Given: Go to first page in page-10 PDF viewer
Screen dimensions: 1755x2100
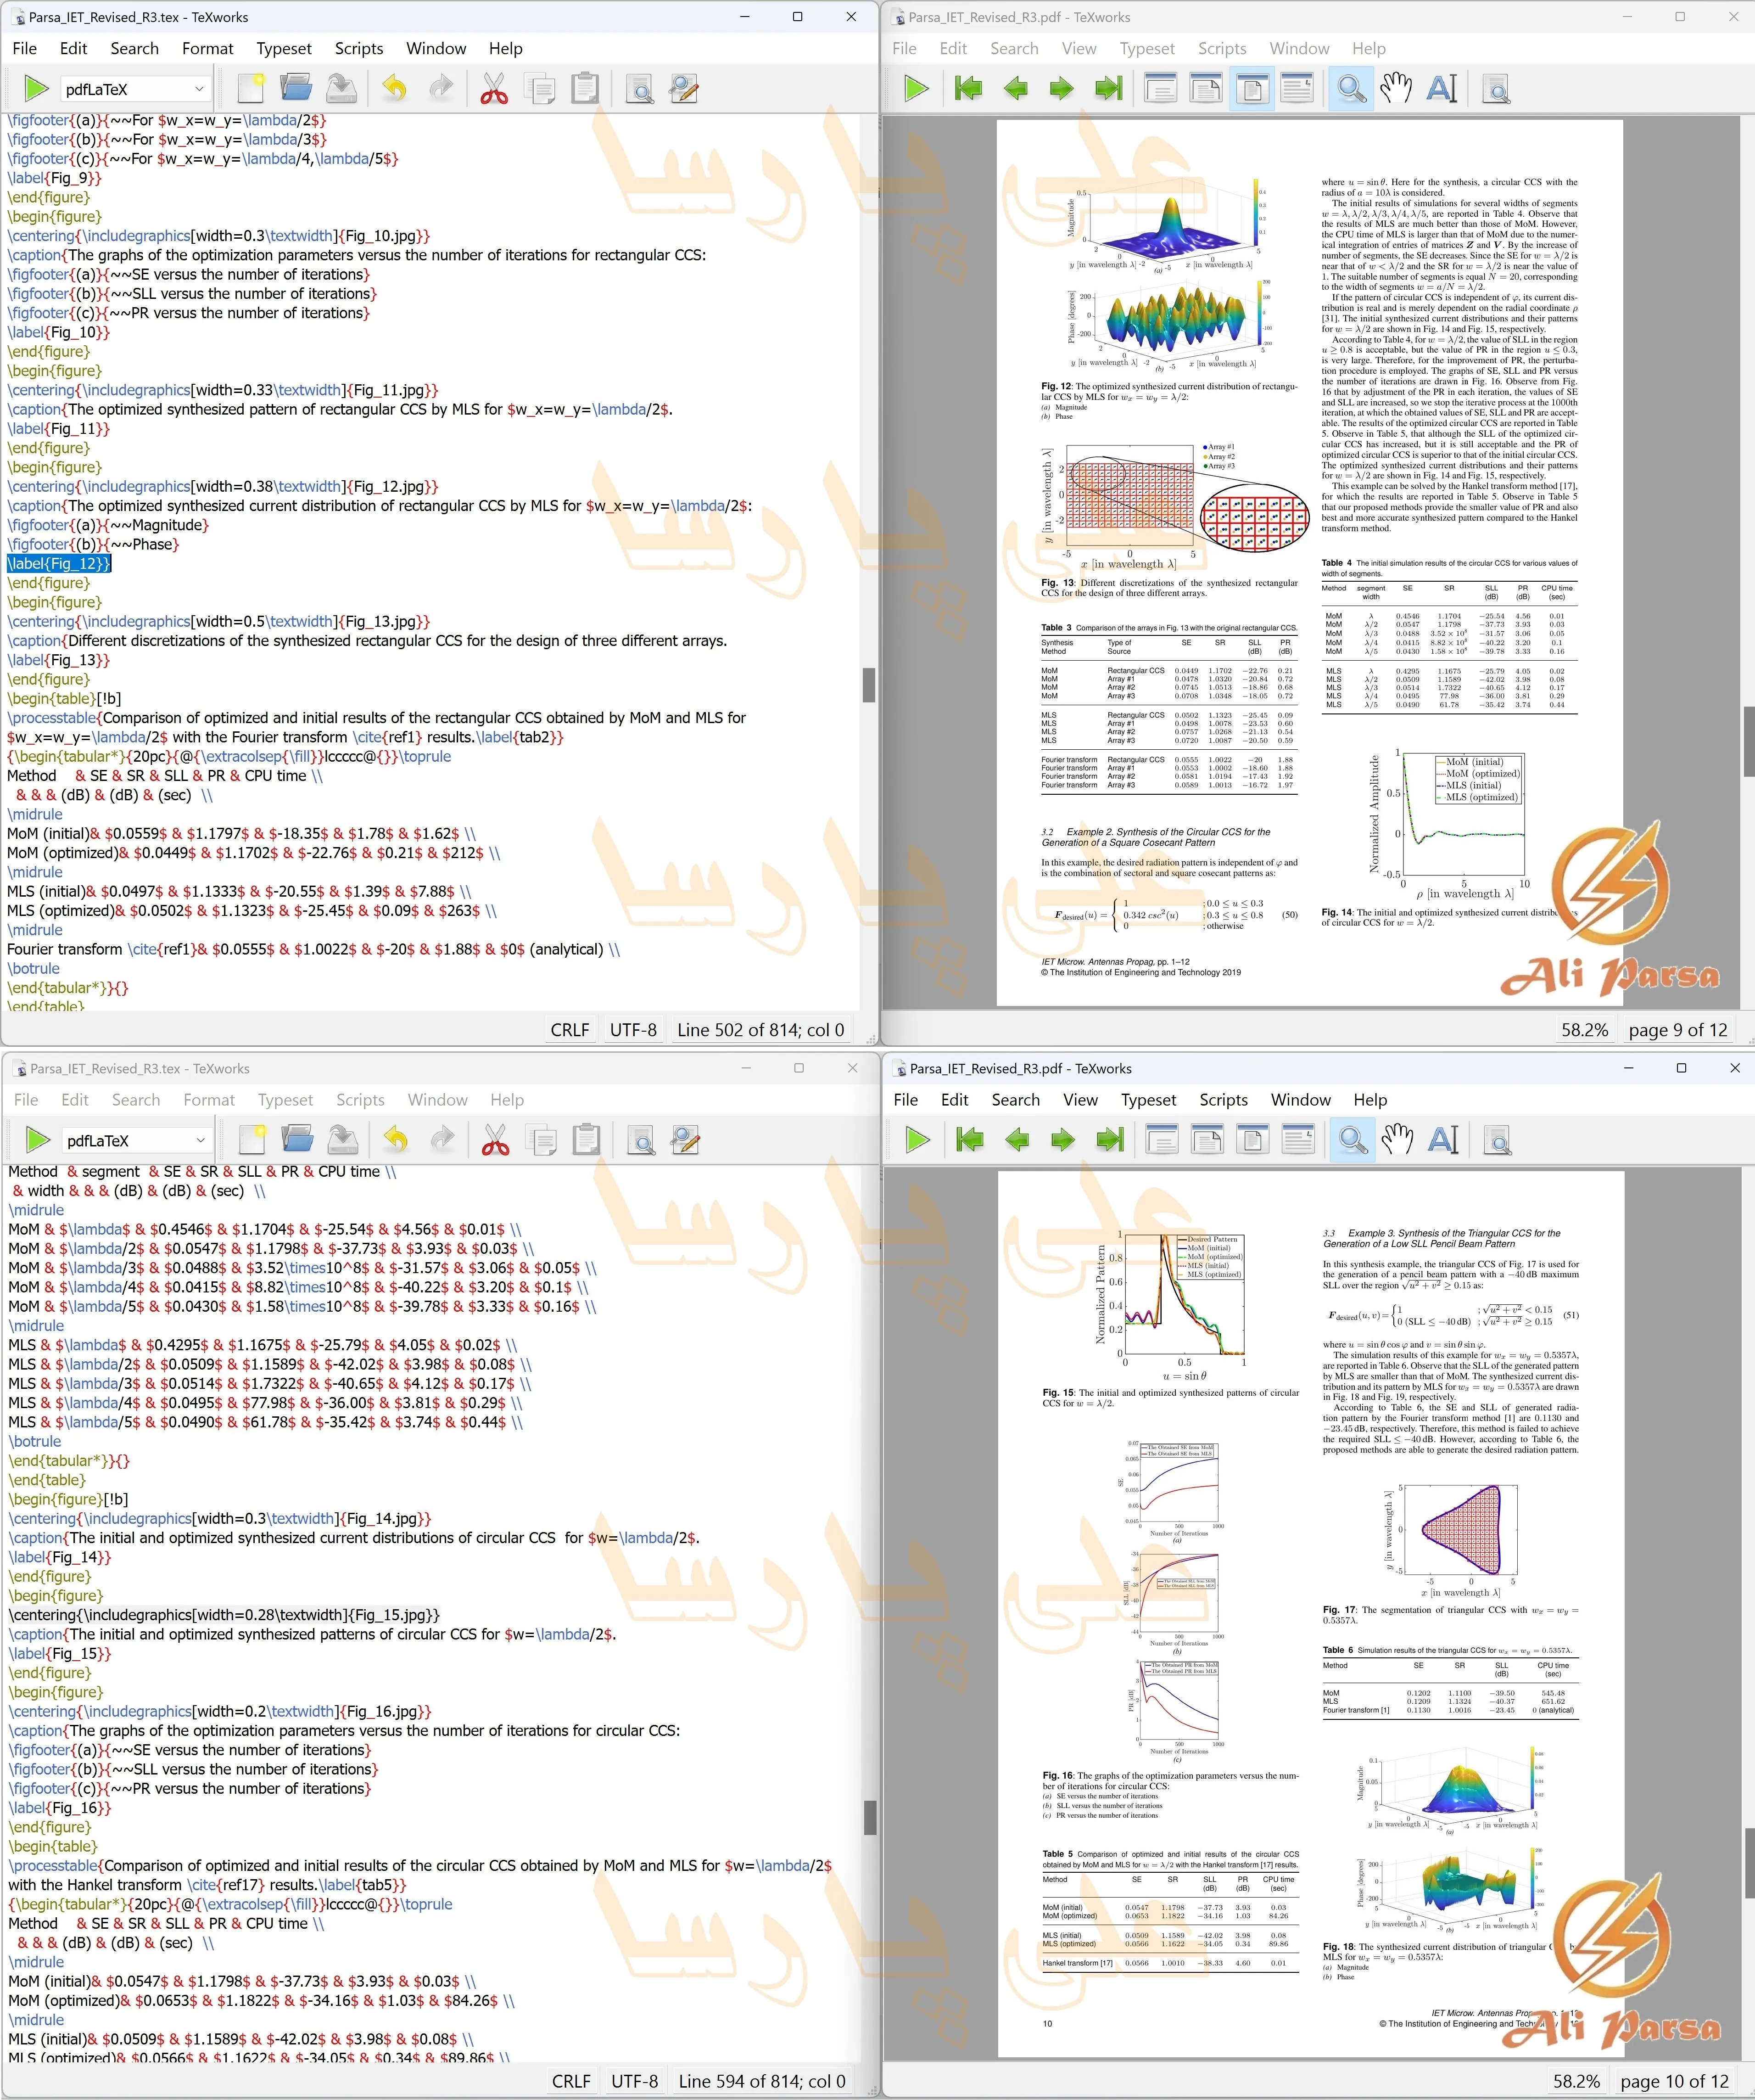Looking at the screenshot, I should click(969, 1140).
